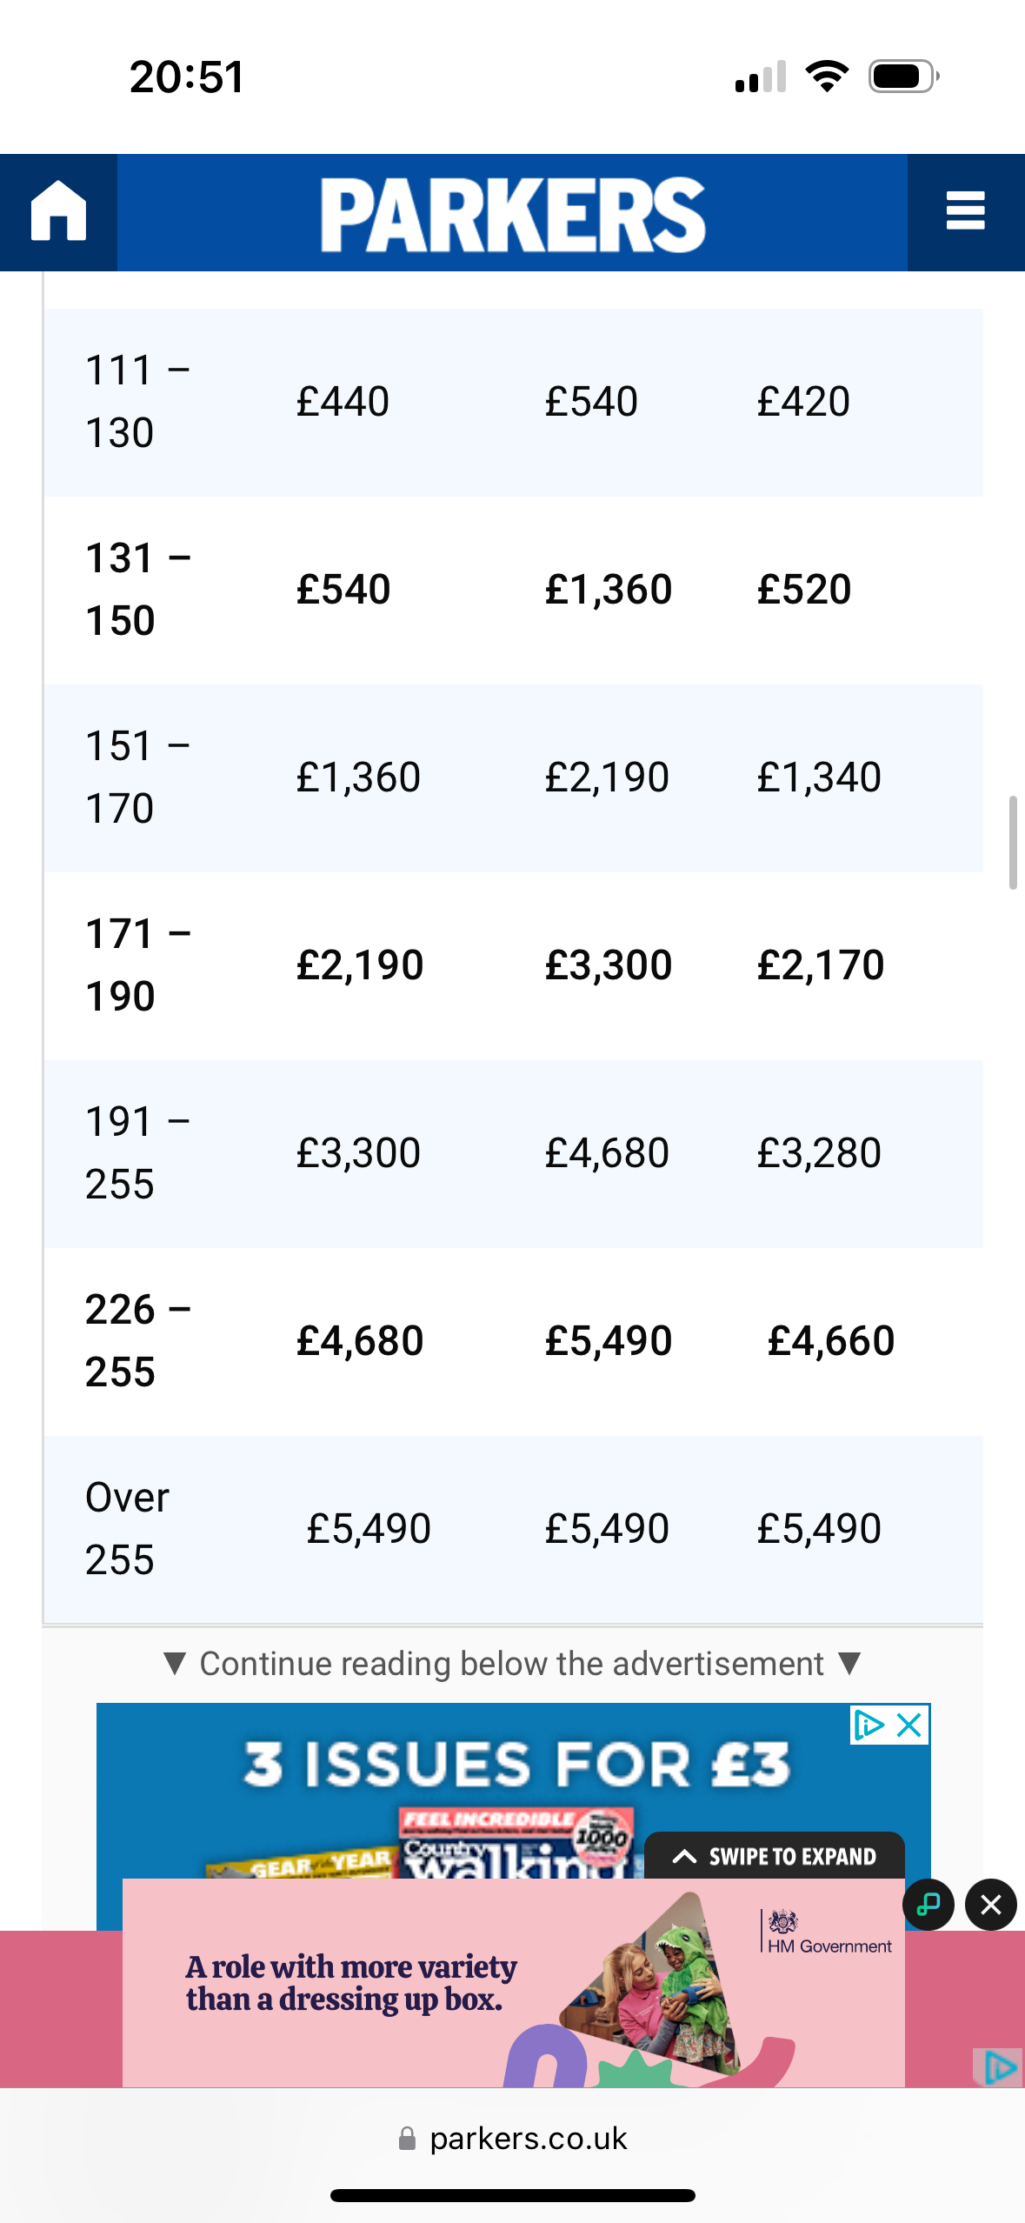Image resolution: width=1025 pixels, height=2223 pixels.
Task: Click AdChoices triangle on the magazine ad
Action: (x=869, y=1724)
